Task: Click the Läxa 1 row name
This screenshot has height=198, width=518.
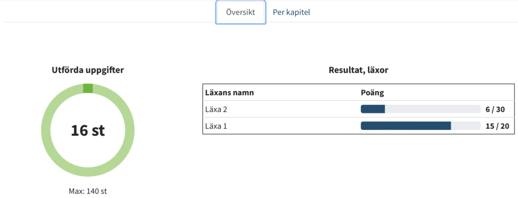Action: pos(216,125)
